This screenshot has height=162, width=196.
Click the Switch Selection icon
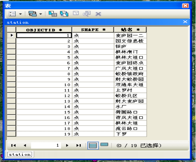tap(64, 14)
